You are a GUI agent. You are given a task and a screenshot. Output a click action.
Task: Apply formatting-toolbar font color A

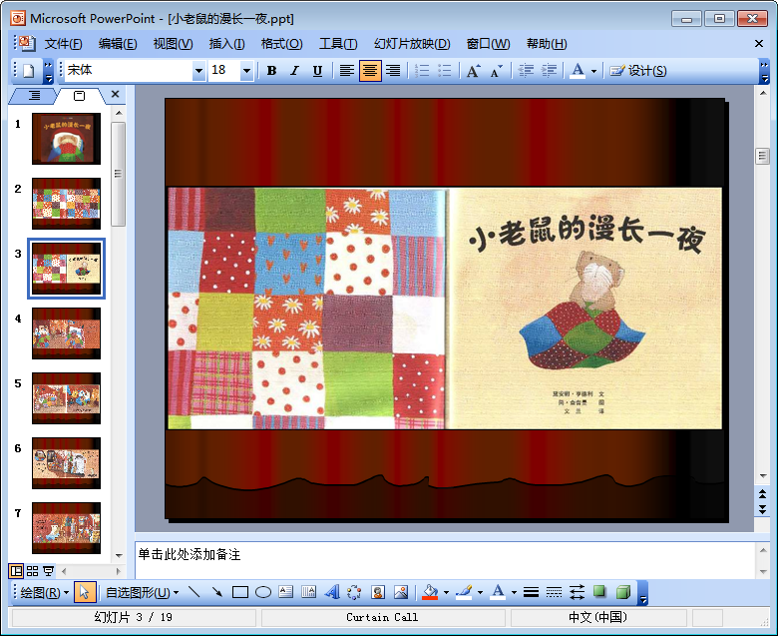578,71
